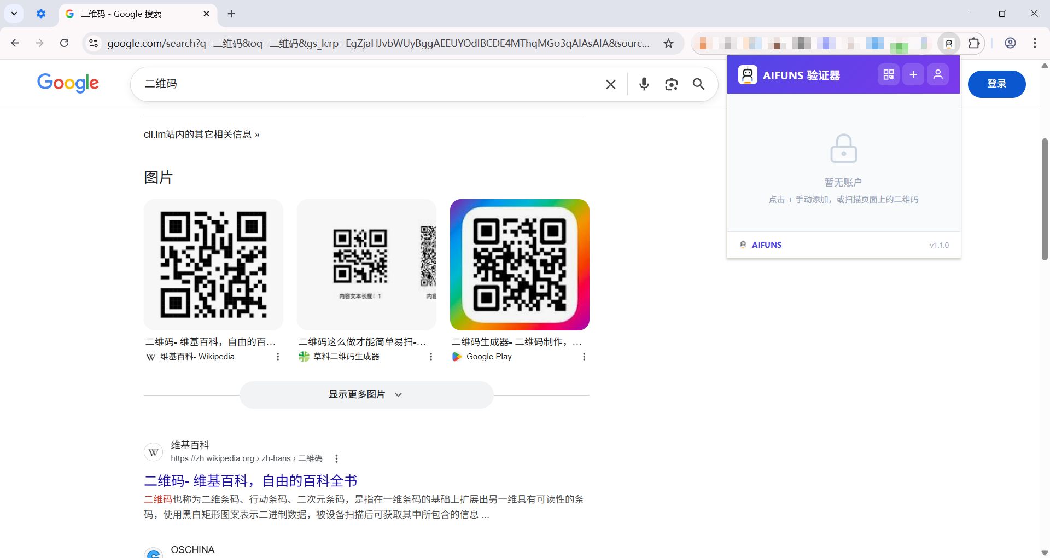Click the v1.1.0 version text

[x=939, y=245]
